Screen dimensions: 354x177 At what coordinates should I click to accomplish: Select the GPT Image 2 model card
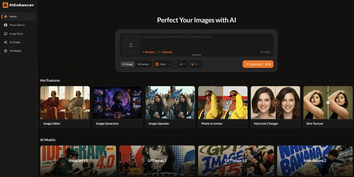coord(157,161)
